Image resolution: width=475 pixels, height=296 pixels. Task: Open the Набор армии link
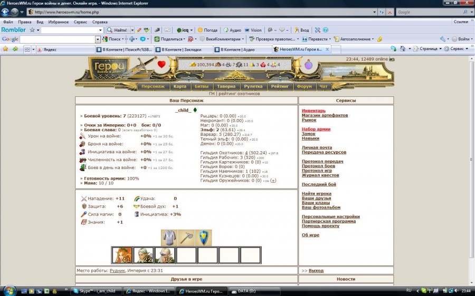click(316, 129)
